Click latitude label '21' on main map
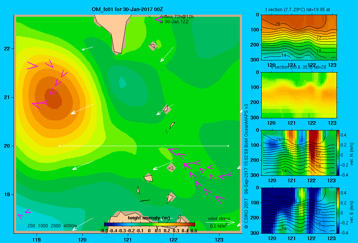Viewport: 358px width, 243px height. 7,97
